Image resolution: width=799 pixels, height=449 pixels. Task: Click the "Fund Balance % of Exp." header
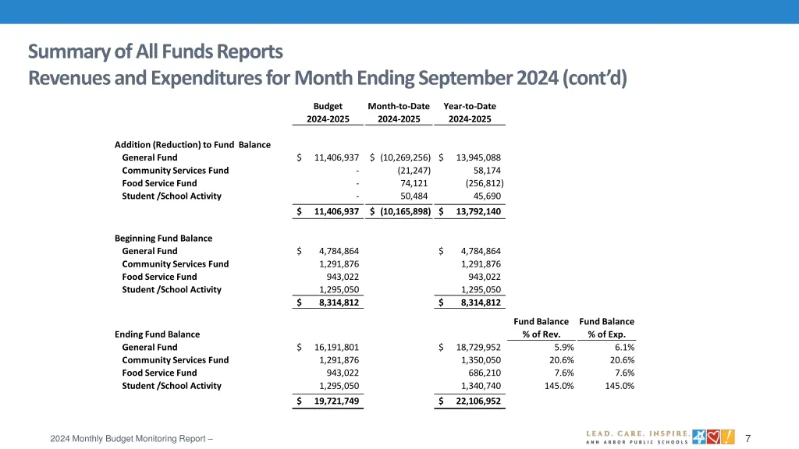click(x=606, y=328)
